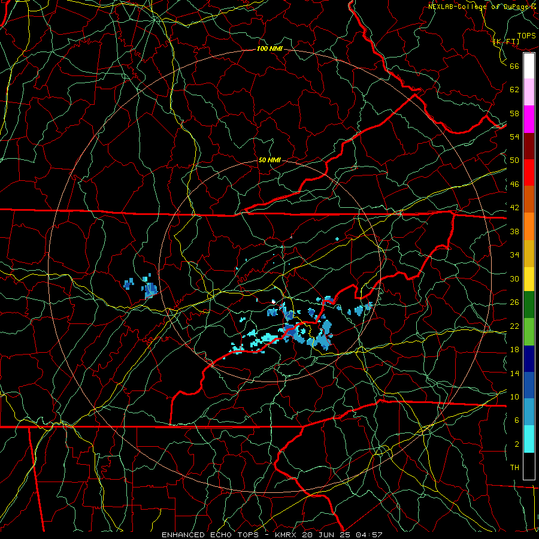Viewport: 539px width, 539px height.
Task: Click the light pink 62 kft swatch
Action: (529, 92)
